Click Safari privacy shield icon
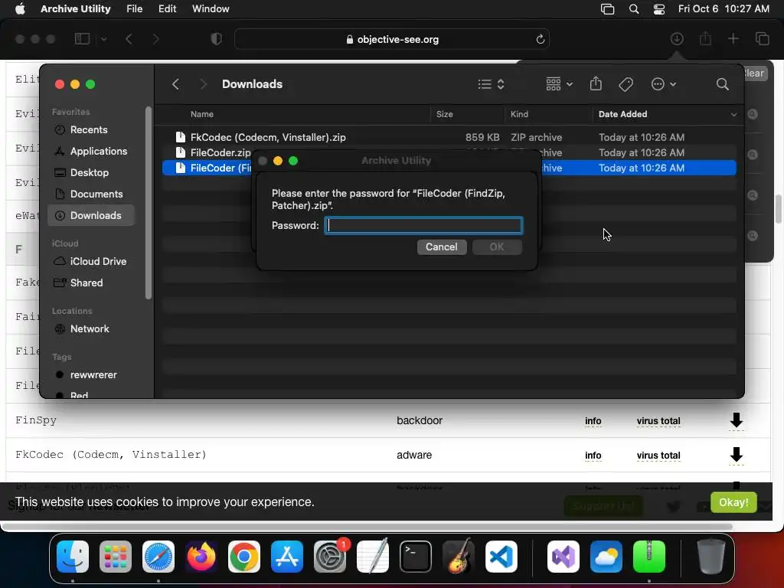Viewport: 784px width, 588px height. pyautogui.click(x=217, y=39)
